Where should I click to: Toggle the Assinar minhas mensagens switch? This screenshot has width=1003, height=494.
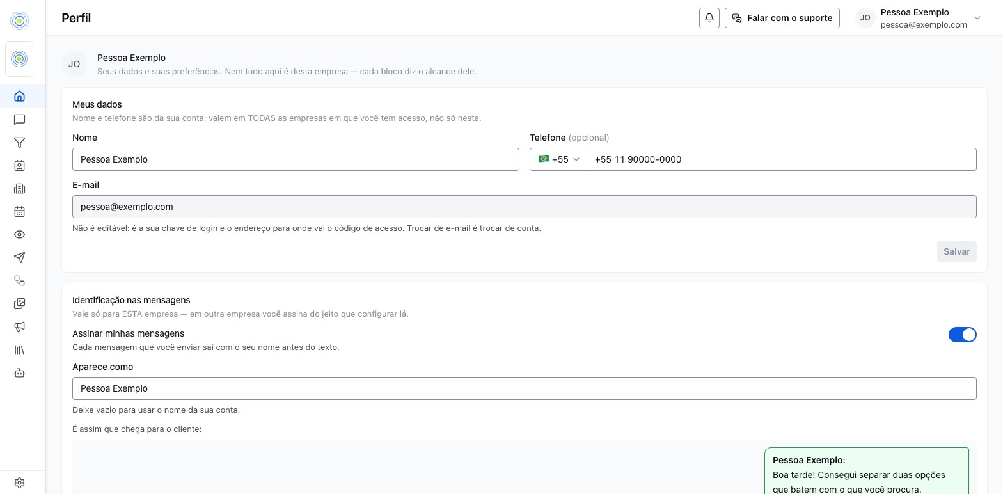click(x=962, y=335)
